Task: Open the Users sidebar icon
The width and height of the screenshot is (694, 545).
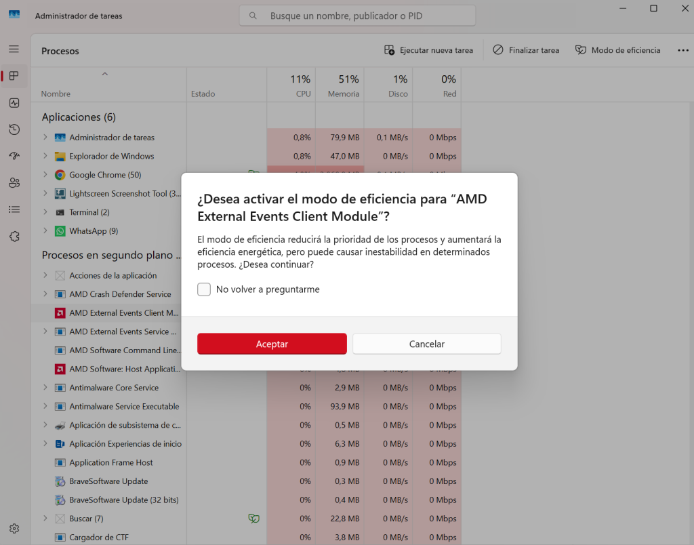Action: [14, 182]
